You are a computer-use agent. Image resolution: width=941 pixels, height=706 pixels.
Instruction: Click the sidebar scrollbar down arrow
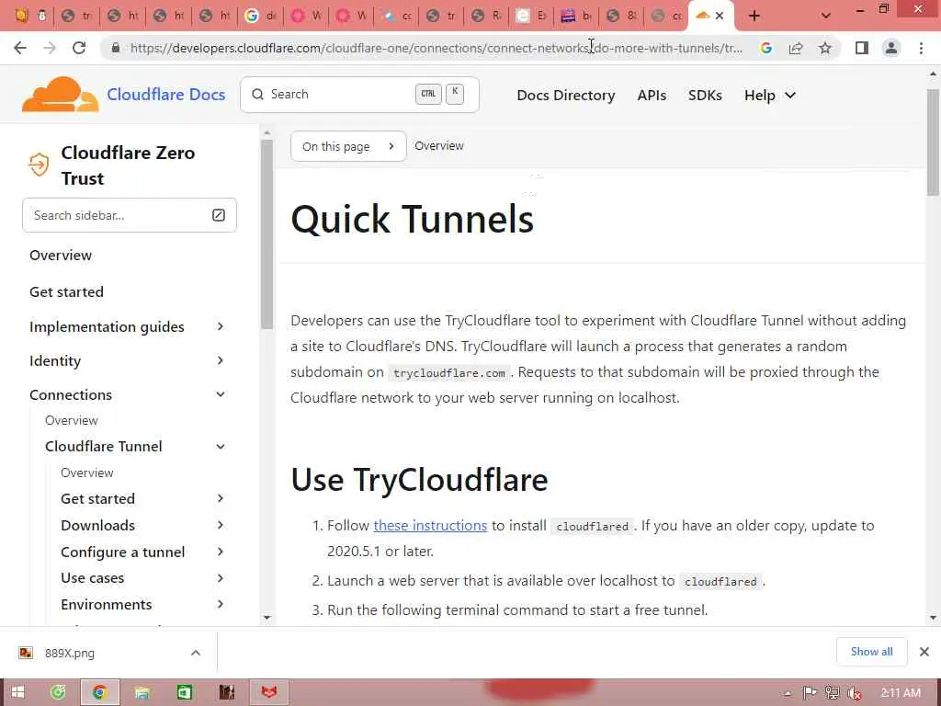click(x=267, y=617)
